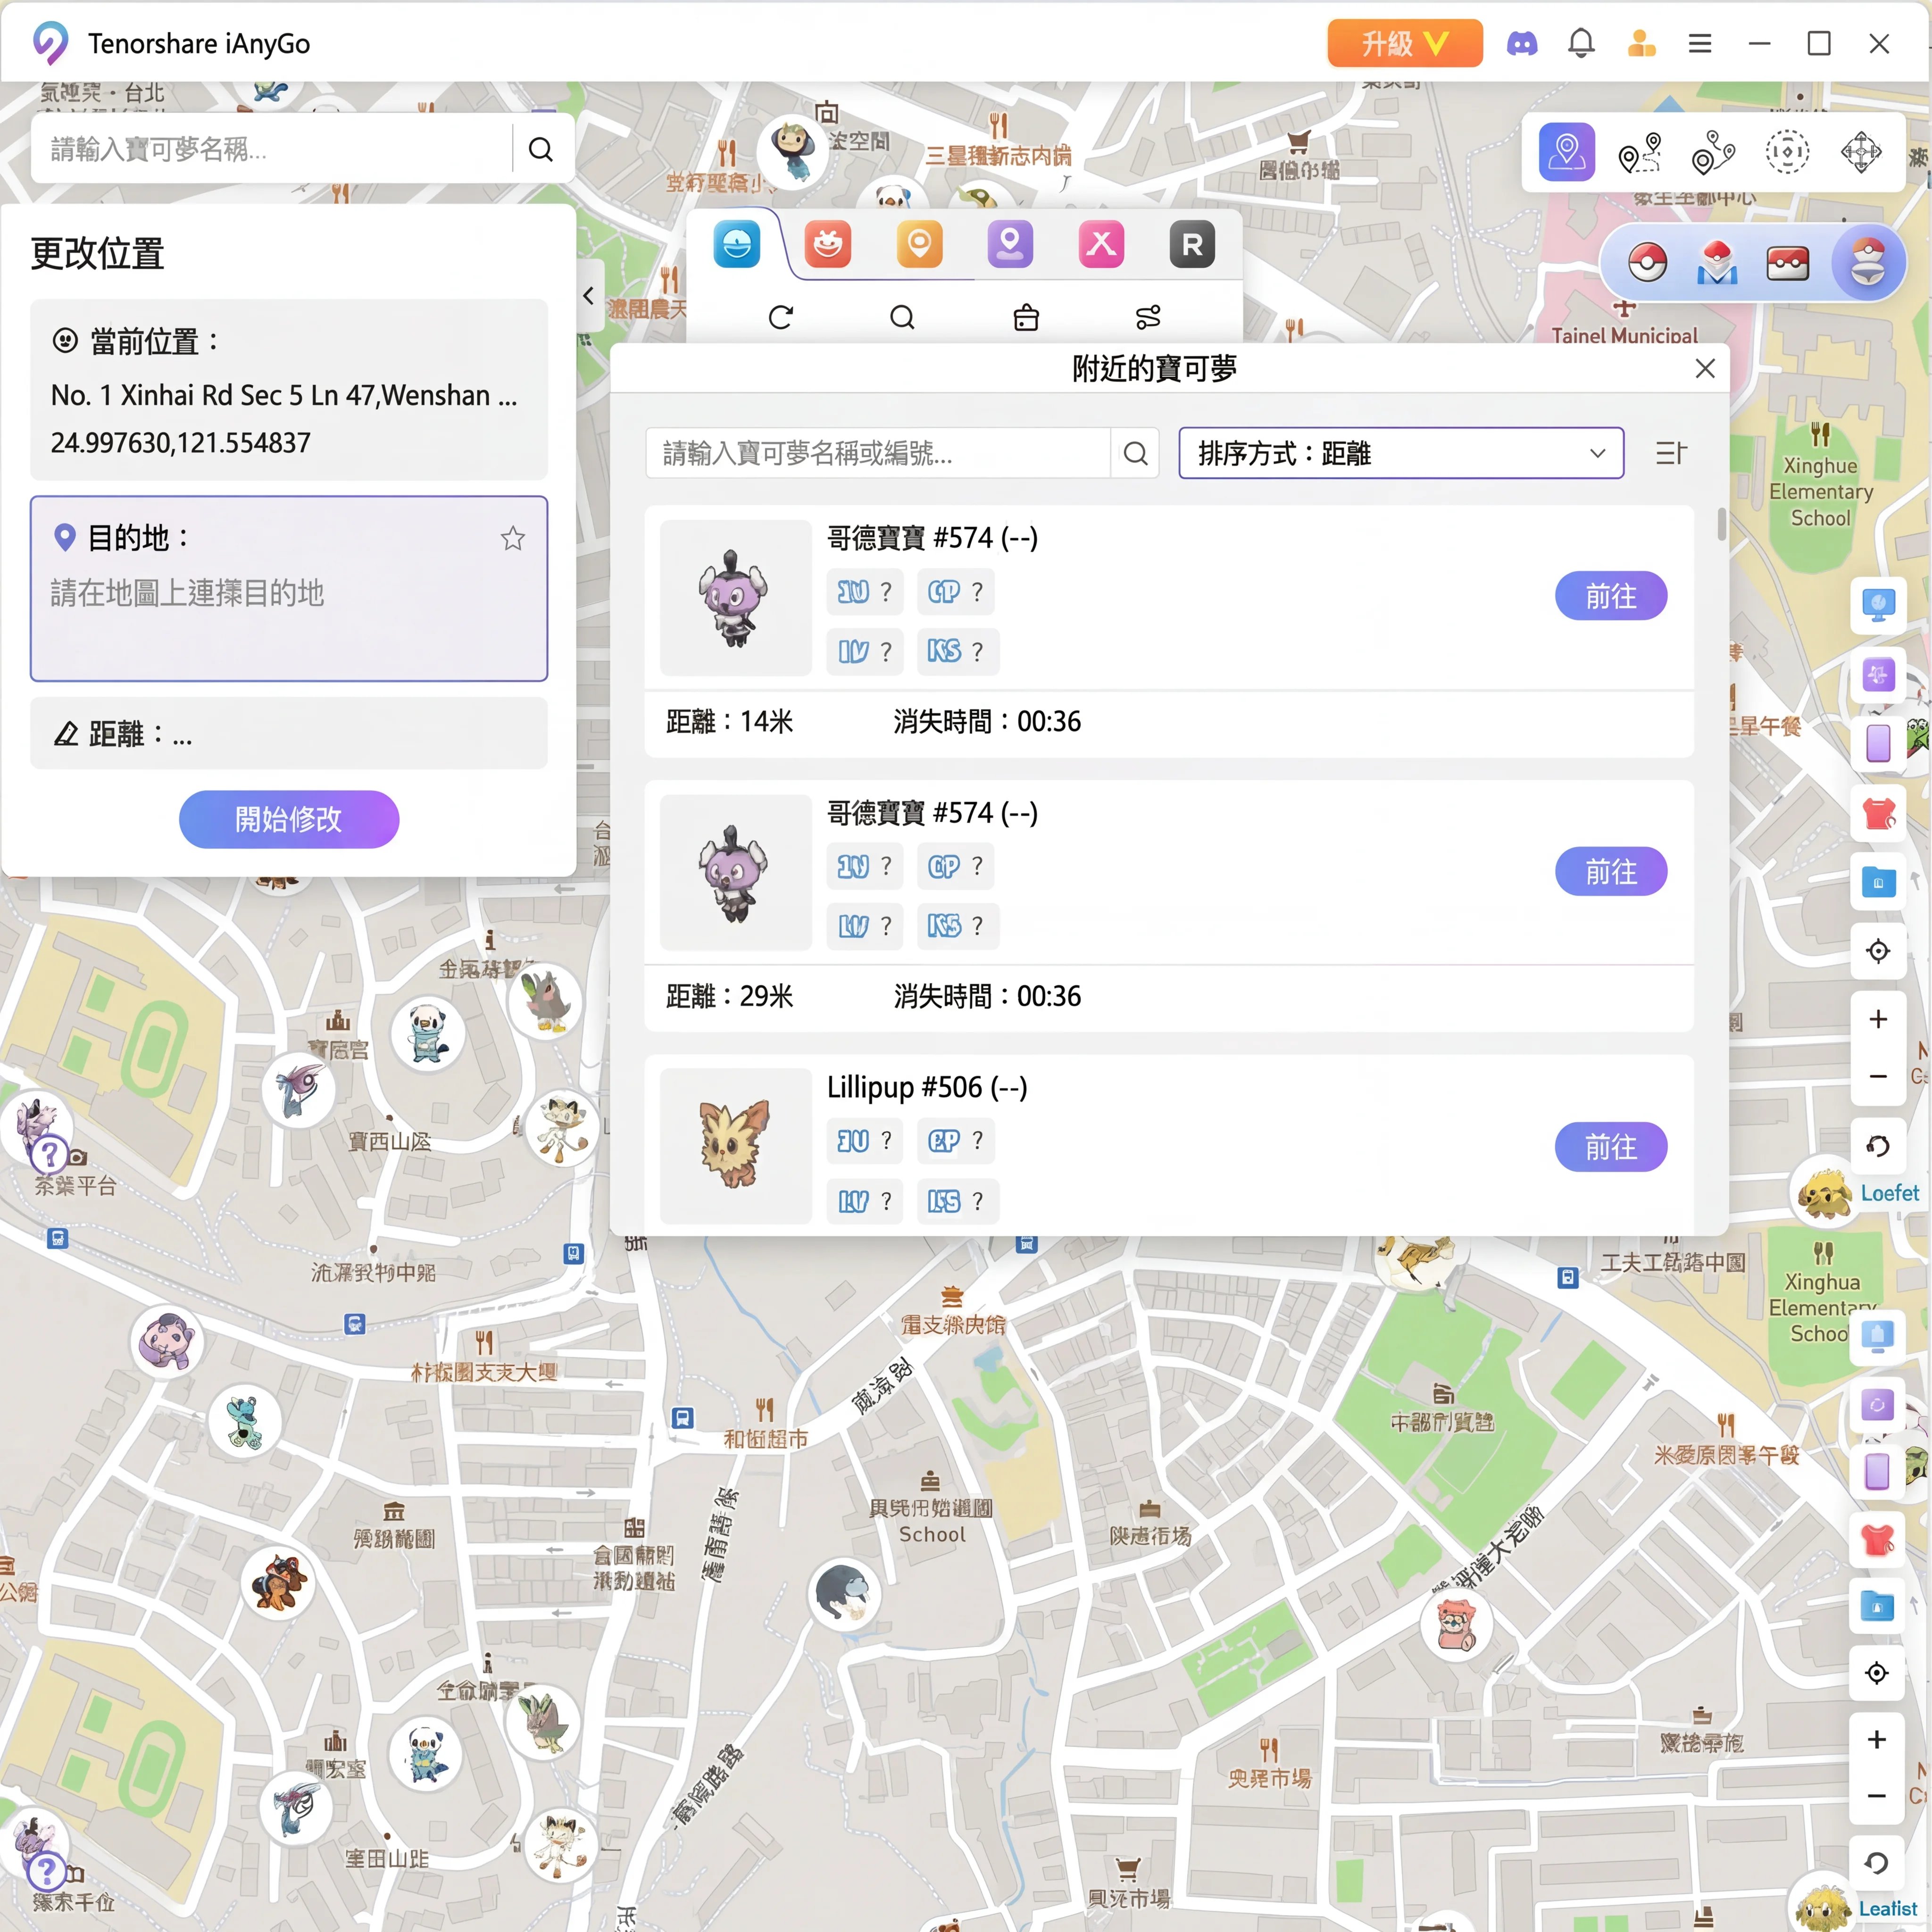Click the map zoom in plus control
The width and height of the screenshot is (1932, 1932).
tap(1878, 1019)
